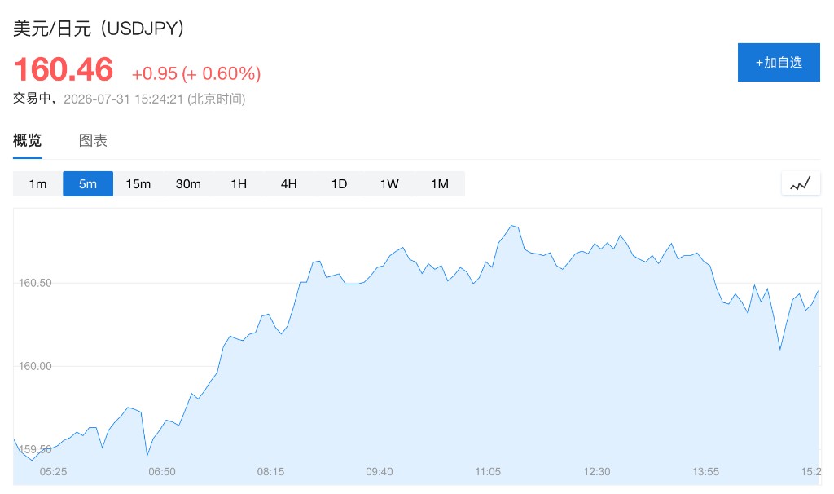This screenshot has height=494, width=834.
Task: Open the line chart style icon
Action: 801,183
